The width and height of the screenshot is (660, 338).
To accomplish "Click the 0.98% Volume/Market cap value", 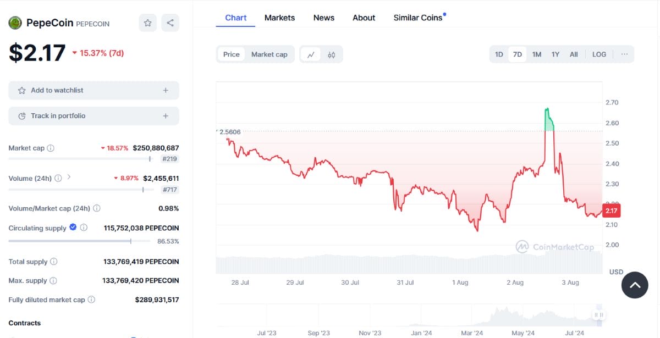I will coord(169,208).
